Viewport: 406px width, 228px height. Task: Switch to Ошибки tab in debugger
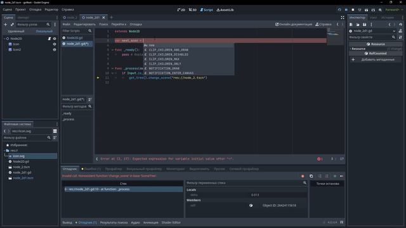click(91, 169)
